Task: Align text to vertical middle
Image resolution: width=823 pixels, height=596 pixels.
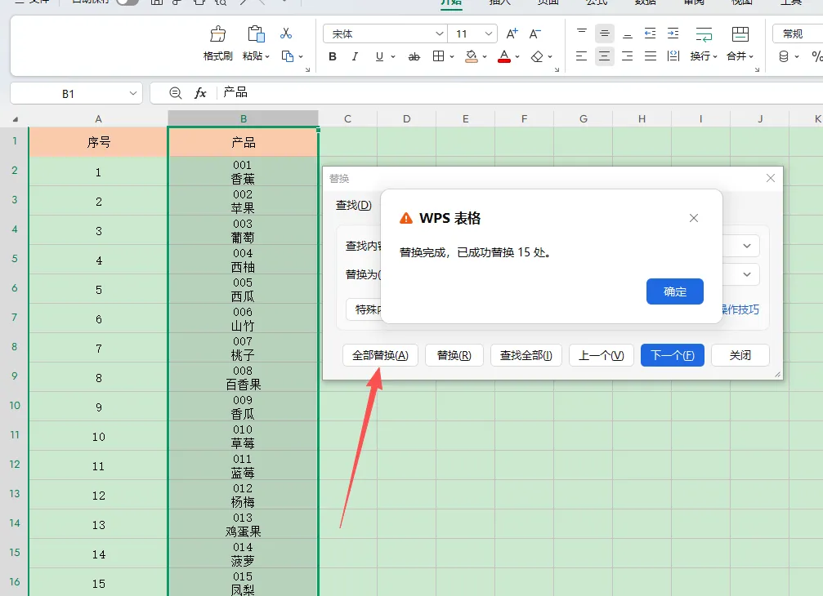Action: [605, 34]
